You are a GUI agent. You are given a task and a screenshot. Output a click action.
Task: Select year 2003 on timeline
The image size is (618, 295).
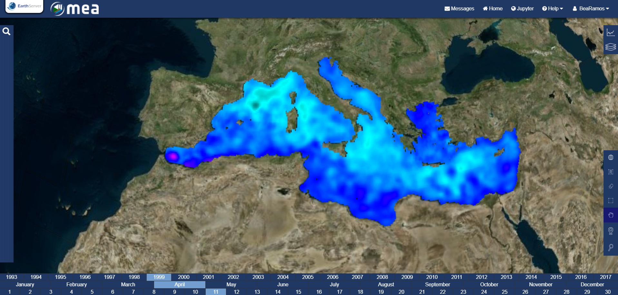click(x=258, y=277)
